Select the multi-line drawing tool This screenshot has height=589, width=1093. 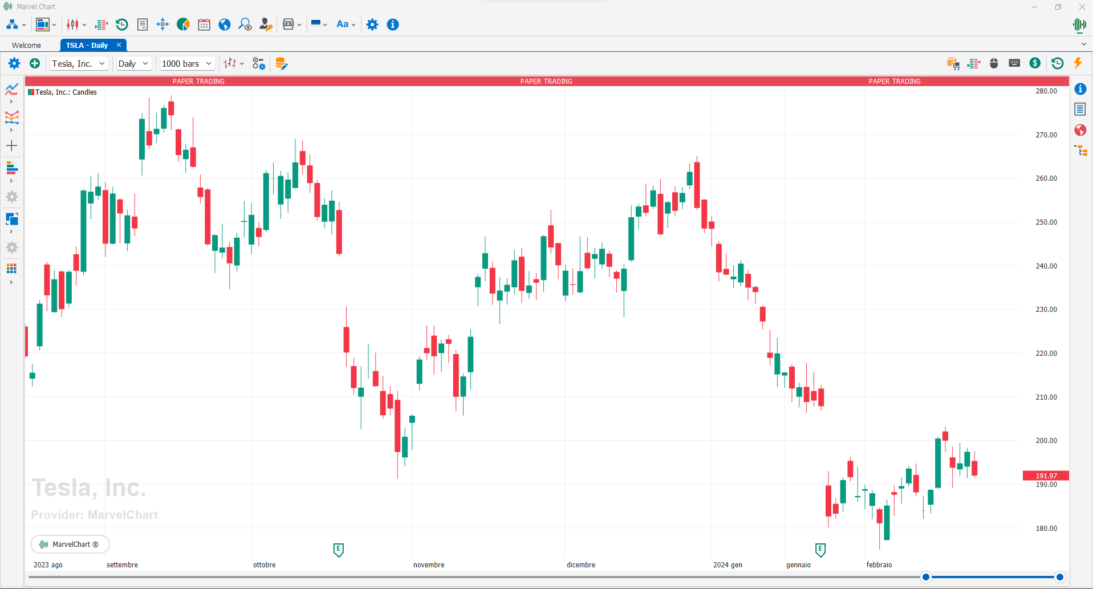pyautogui.click(x=12, y=117)
